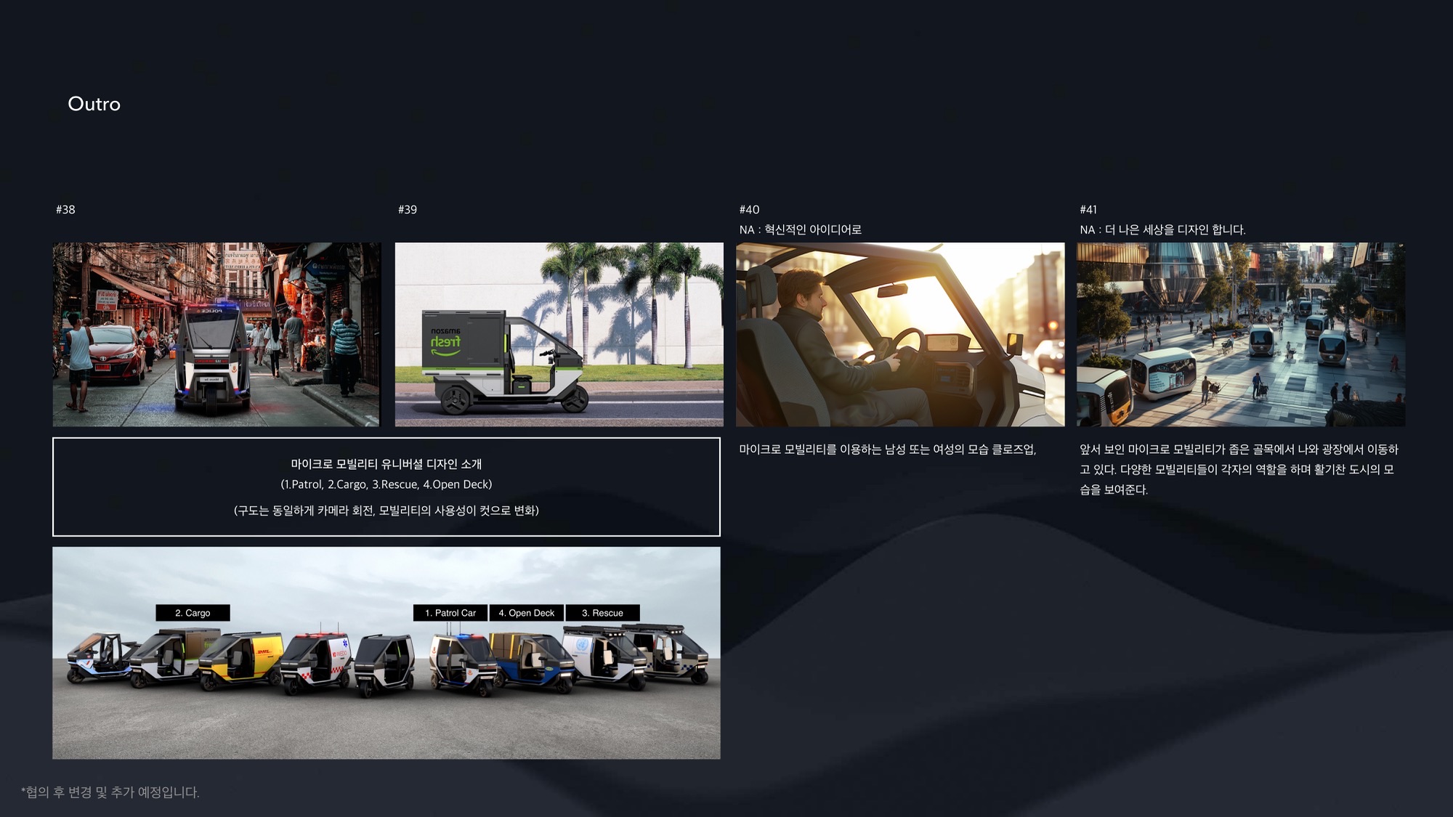Click '마이크로 모빌리티 유니버셜 디자인 소개' title
This screenshot has width=1453, height=817.
coord(386,463)
